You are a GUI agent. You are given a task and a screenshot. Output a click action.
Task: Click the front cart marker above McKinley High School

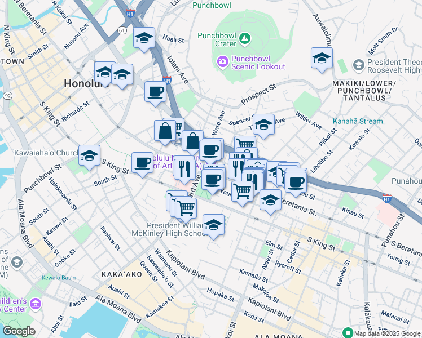pyautogui.click(x=186, y=208)
